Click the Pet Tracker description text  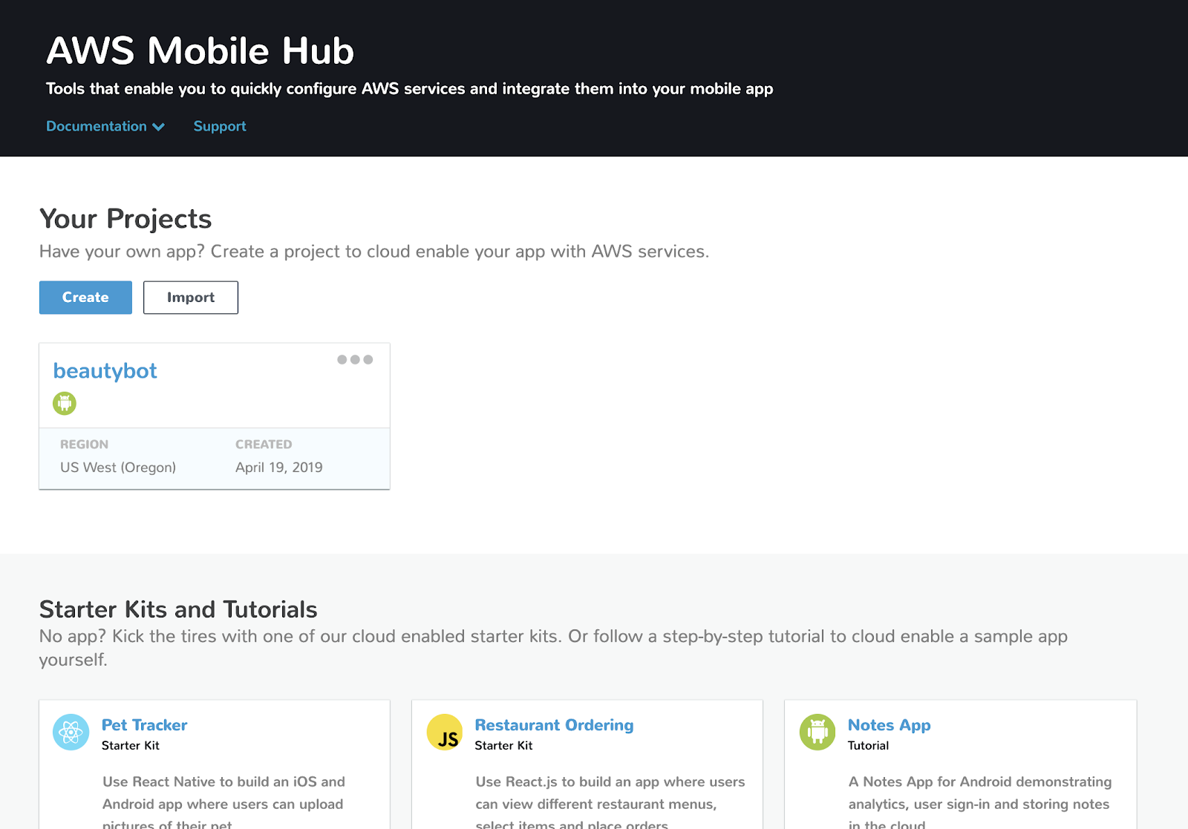(223, 802)
